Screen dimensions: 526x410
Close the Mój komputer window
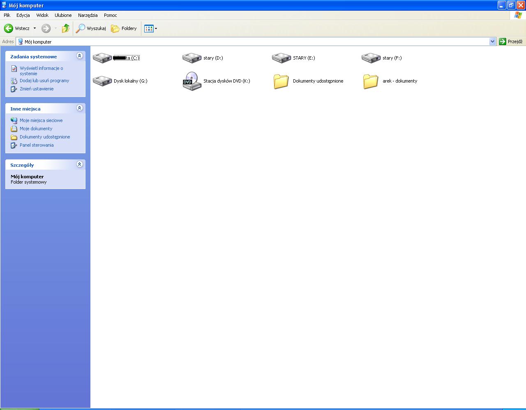click(520, 5)
